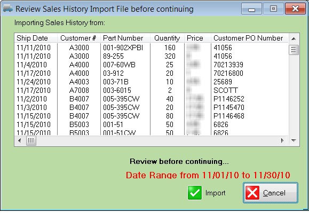Sort list by Customer # column header

click(79, 38)
